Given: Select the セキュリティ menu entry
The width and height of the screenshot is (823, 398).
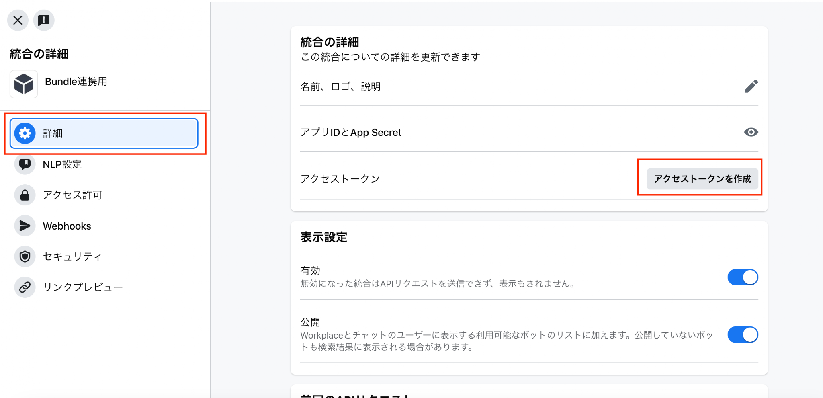Looking at the screenshot, I should coord(104,256).
